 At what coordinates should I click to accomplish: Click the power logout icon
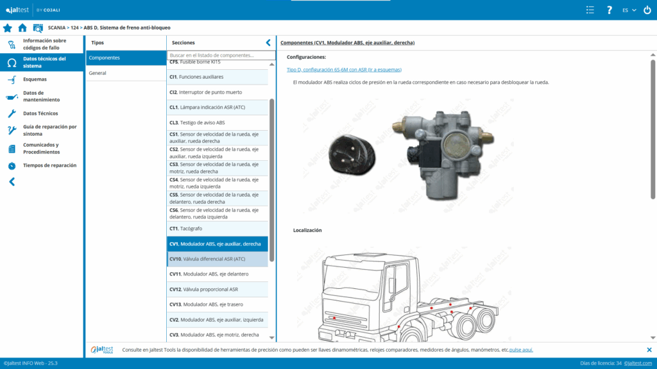647,10
